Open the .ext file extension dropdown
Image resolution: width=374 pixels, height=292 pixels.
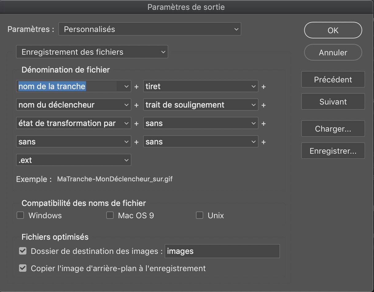[73, 160]
